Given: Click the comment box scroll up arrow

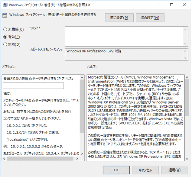Looking at the screenshot, I should [x=185, y=30].
